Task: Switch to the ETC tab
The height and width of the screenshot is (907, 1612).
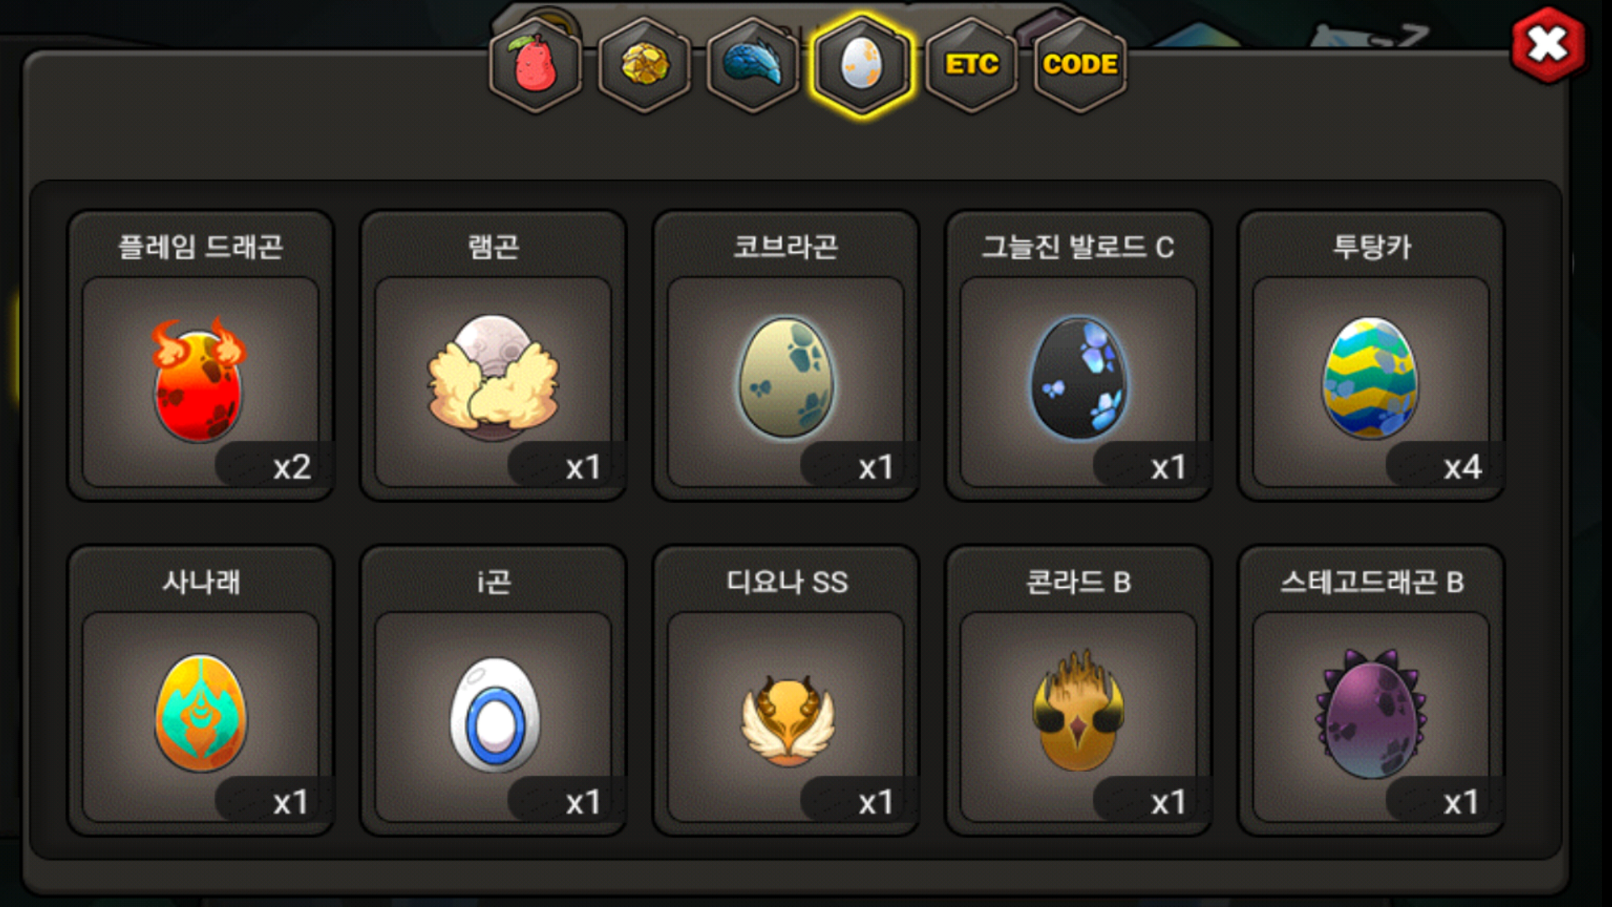Action: (971, 65)
